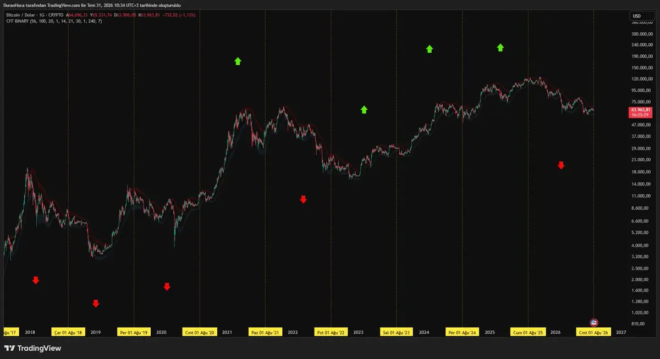The width and height of the screenshot is (660, 359).
Task: Click the green up arrow above early 2024
Action: pyautogui.click(x=430, y=49)
